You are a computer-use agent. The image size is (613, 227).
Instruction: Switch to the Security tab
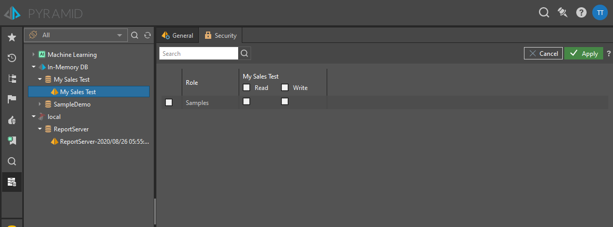point(221,36)
